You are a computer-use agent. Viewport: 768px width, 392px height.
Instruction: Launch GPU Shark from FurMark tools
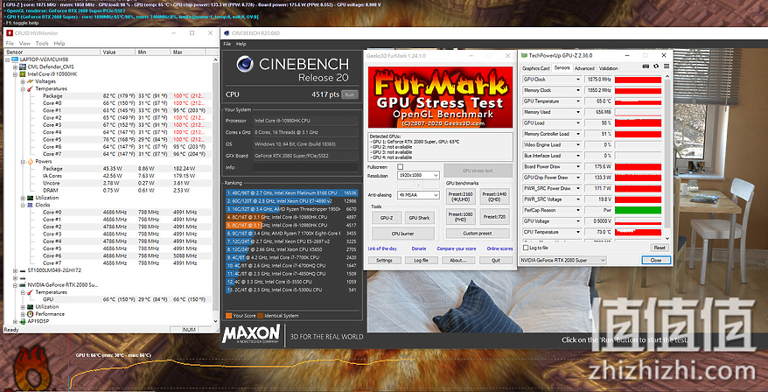[419, 218]
